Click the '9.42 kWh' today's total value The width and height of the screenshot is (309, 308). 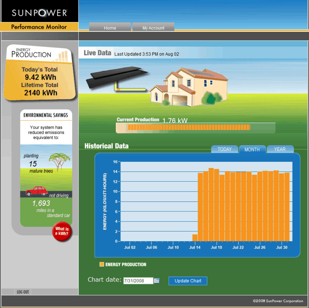[x=41, y=77]
